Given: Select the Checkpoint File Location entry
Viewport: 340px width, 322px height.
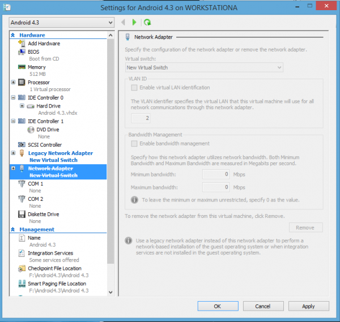Looking at the screenshot, I should click(x=54, y=268).
